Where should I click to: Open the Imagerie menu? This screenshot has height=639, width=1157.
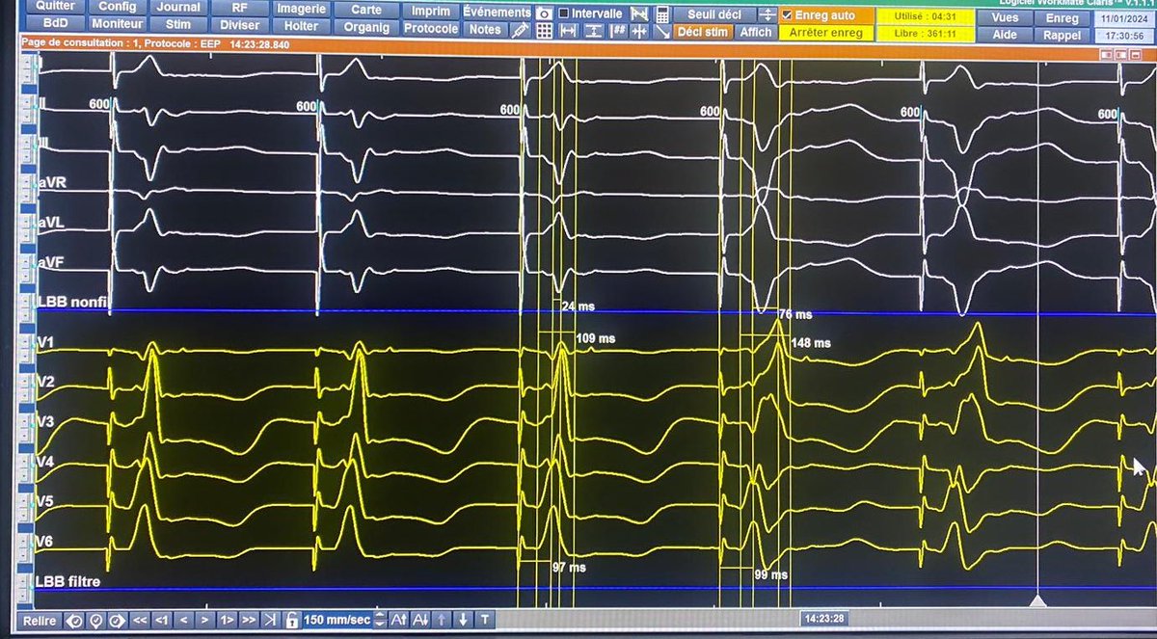pos(301,9)
